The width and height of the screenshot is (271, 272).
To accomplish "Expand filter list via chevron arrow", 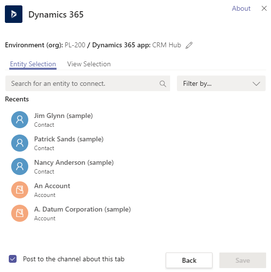I will pyautogui.click(x=256, y=84).
